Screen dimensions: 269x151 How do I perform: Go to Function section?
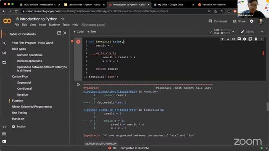[18, 101]
